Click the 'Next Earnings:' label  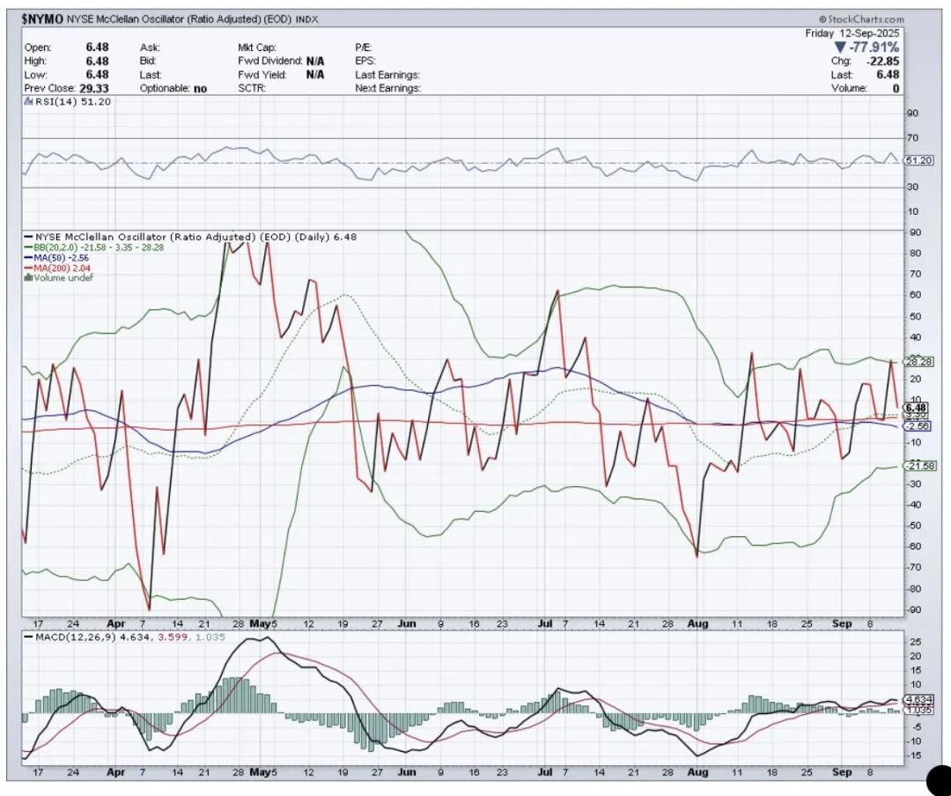[x=387, y=89]
